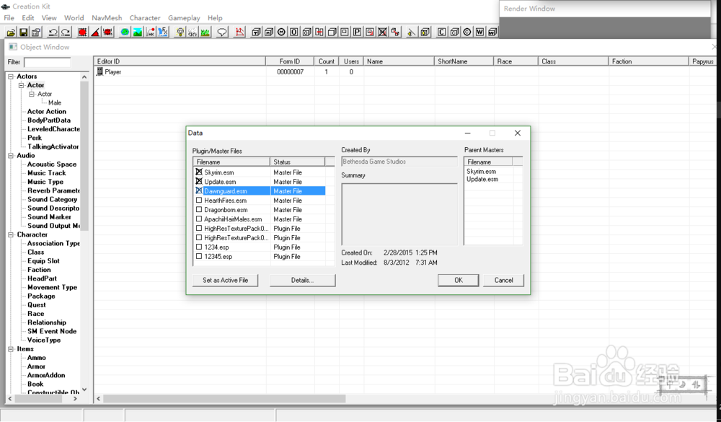Open the NavMesh menu

click(x=107, y=18)
